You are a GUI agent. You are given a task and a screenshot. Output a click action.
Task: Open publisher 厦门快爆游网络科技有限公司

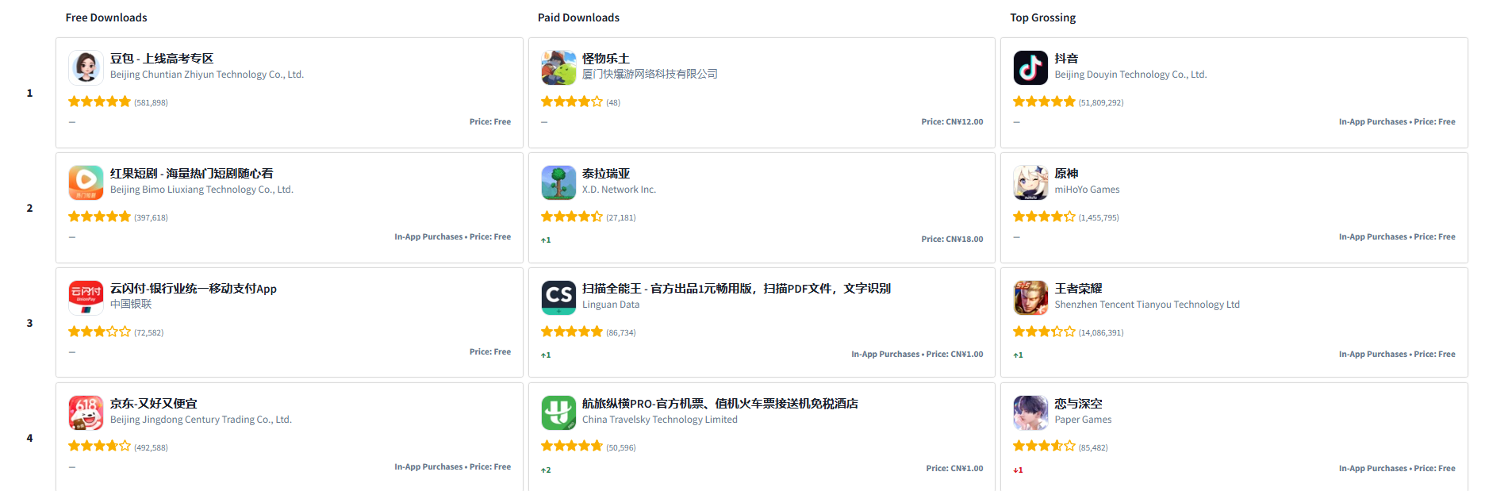[650, 75]
